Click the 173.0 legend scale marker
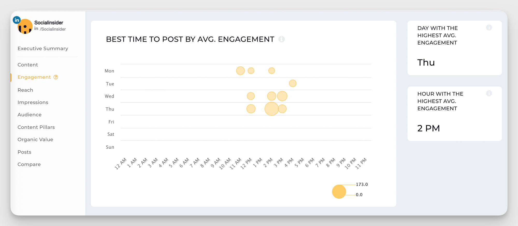This screenshot has width=518, height=226. (x=362, y=184)
